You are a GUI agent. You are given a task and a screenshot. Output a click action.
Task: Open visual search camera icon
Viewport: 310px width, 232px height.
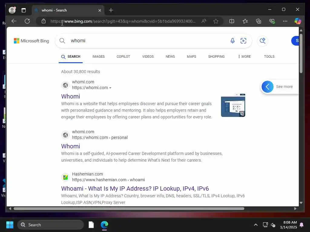click(x=243, y=41)
